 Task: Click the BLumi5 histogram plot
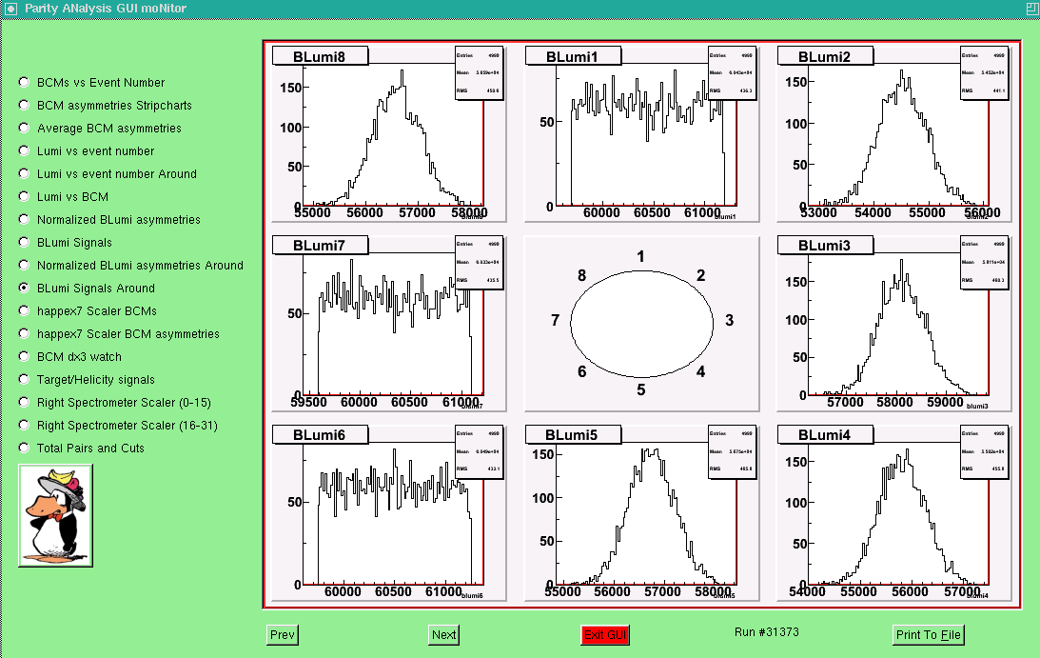pyautogui.click(x=641, y=512)
